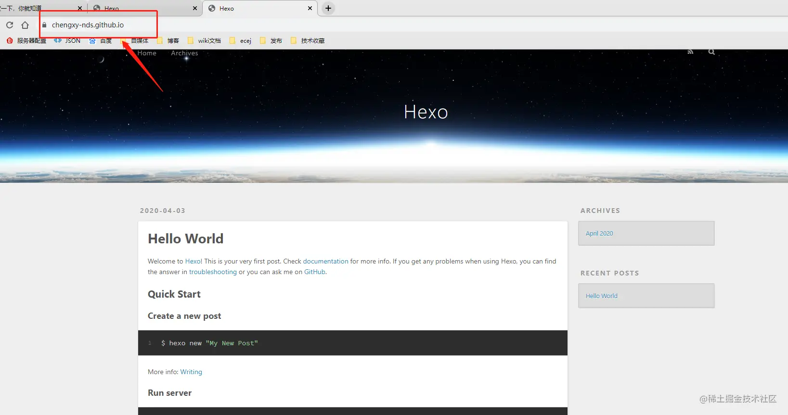Image resolution: width=788 pixels, height=415 pixels.
Task: Open a new browser tab with plus button
Action: coord(328,8)
